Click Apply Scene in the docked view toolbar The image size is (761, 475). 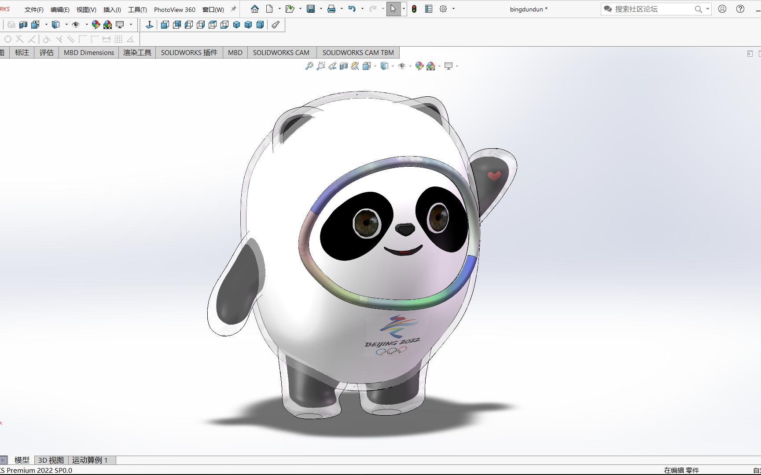(107, 25)
